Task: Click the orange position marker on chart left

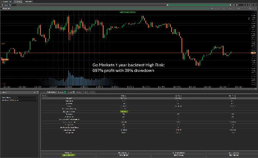Action: point(5,60)
